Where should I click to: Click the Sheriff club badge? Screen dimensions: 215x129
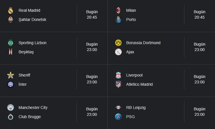[x=11, y=75]
